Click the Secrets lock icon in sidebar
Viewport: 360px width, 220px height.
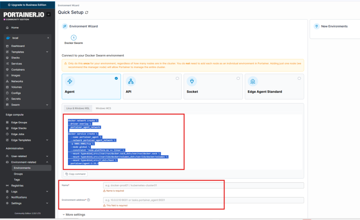(7, 99)
